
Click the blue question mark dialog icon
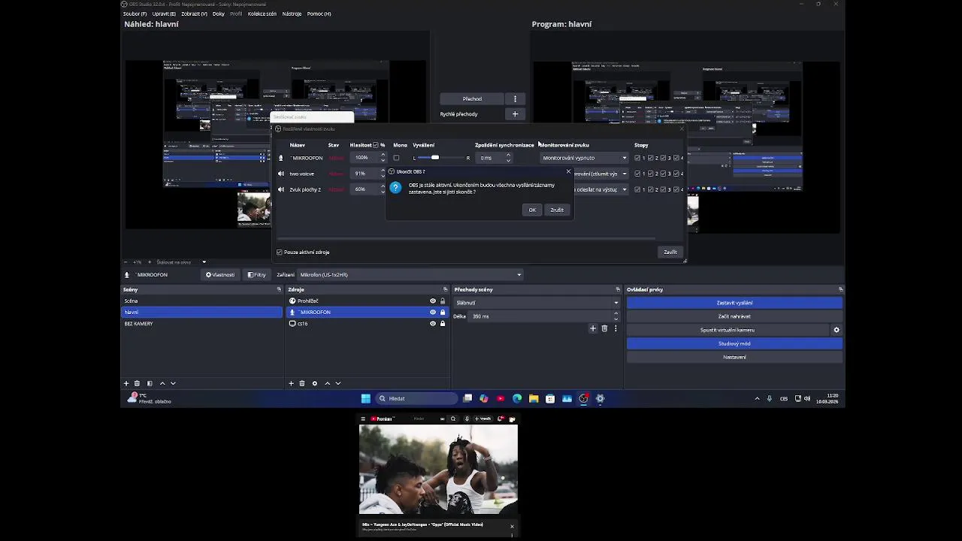395,188
